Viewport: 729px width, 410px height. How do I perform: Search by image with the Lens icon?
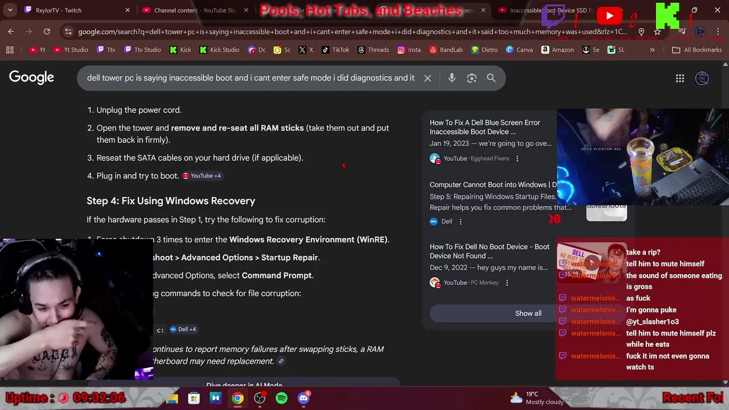472,78
